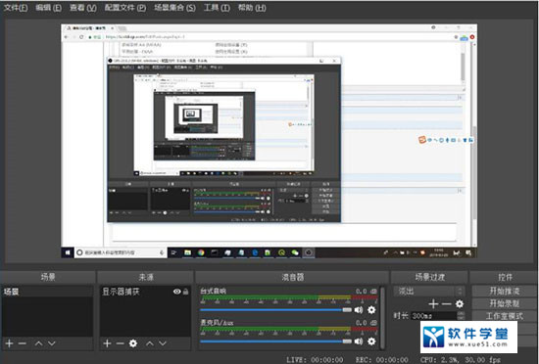Open the 查看 menu
The width and height of the screenshot is (539, 364).
pyautogui.click(x=83, y=8)
